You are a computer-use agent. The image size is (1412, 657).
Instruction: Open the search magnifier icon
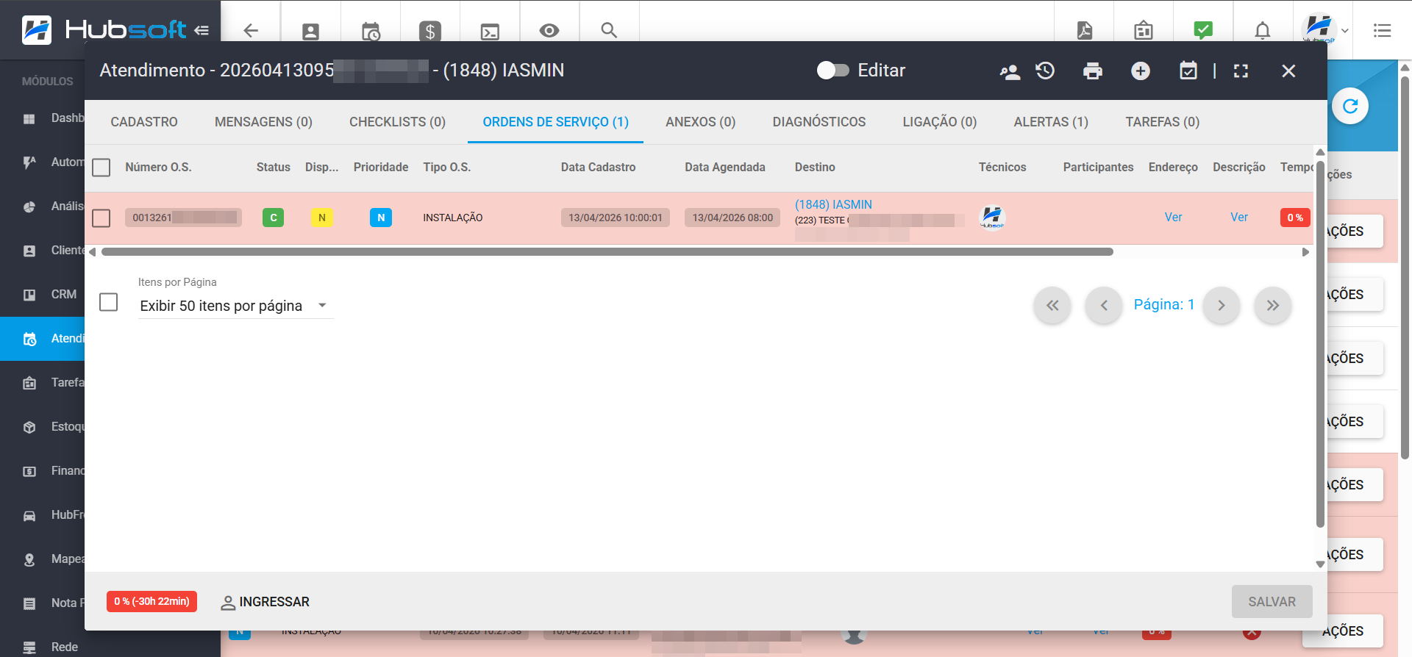tap(609, 30)
